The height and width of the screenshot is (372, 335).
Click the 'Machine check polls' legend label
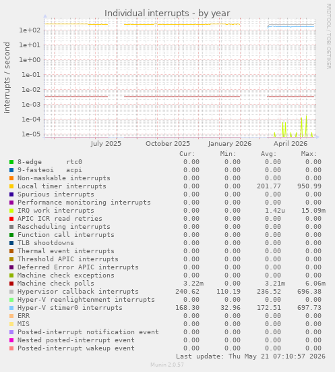click(56, 284)
